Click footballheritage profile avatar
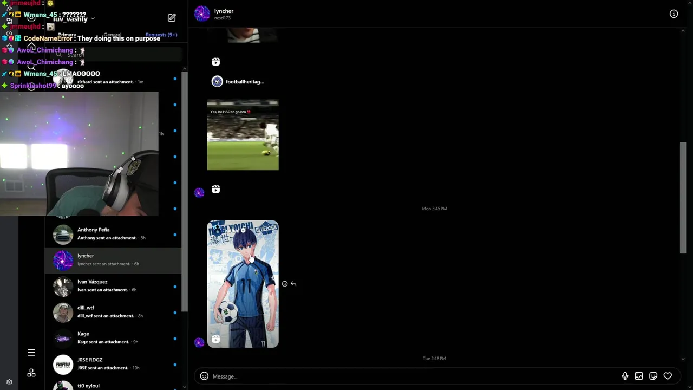693x390 pixels. point(217,82)
